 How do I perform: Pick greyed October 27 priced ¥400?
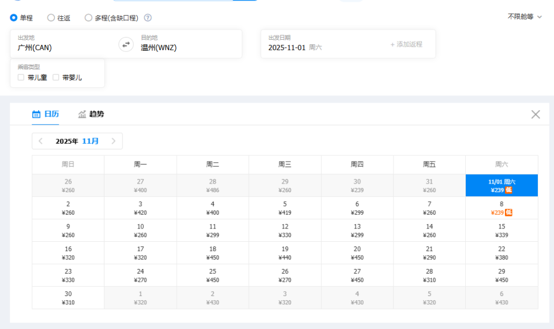click(x=140, y=185)
